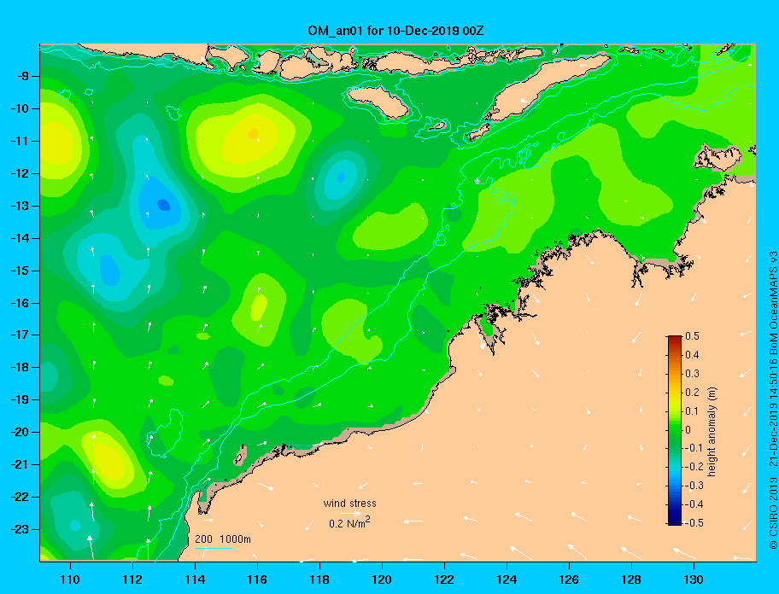Screen dimensions: 779x594
Task: Click the longitude axis label '114'
Action: pos(196,579)
